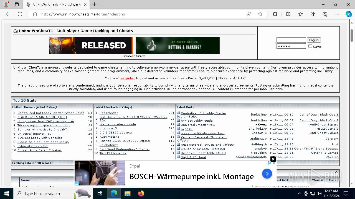
Task: Open Split screen icon
Action: [288, 14]
